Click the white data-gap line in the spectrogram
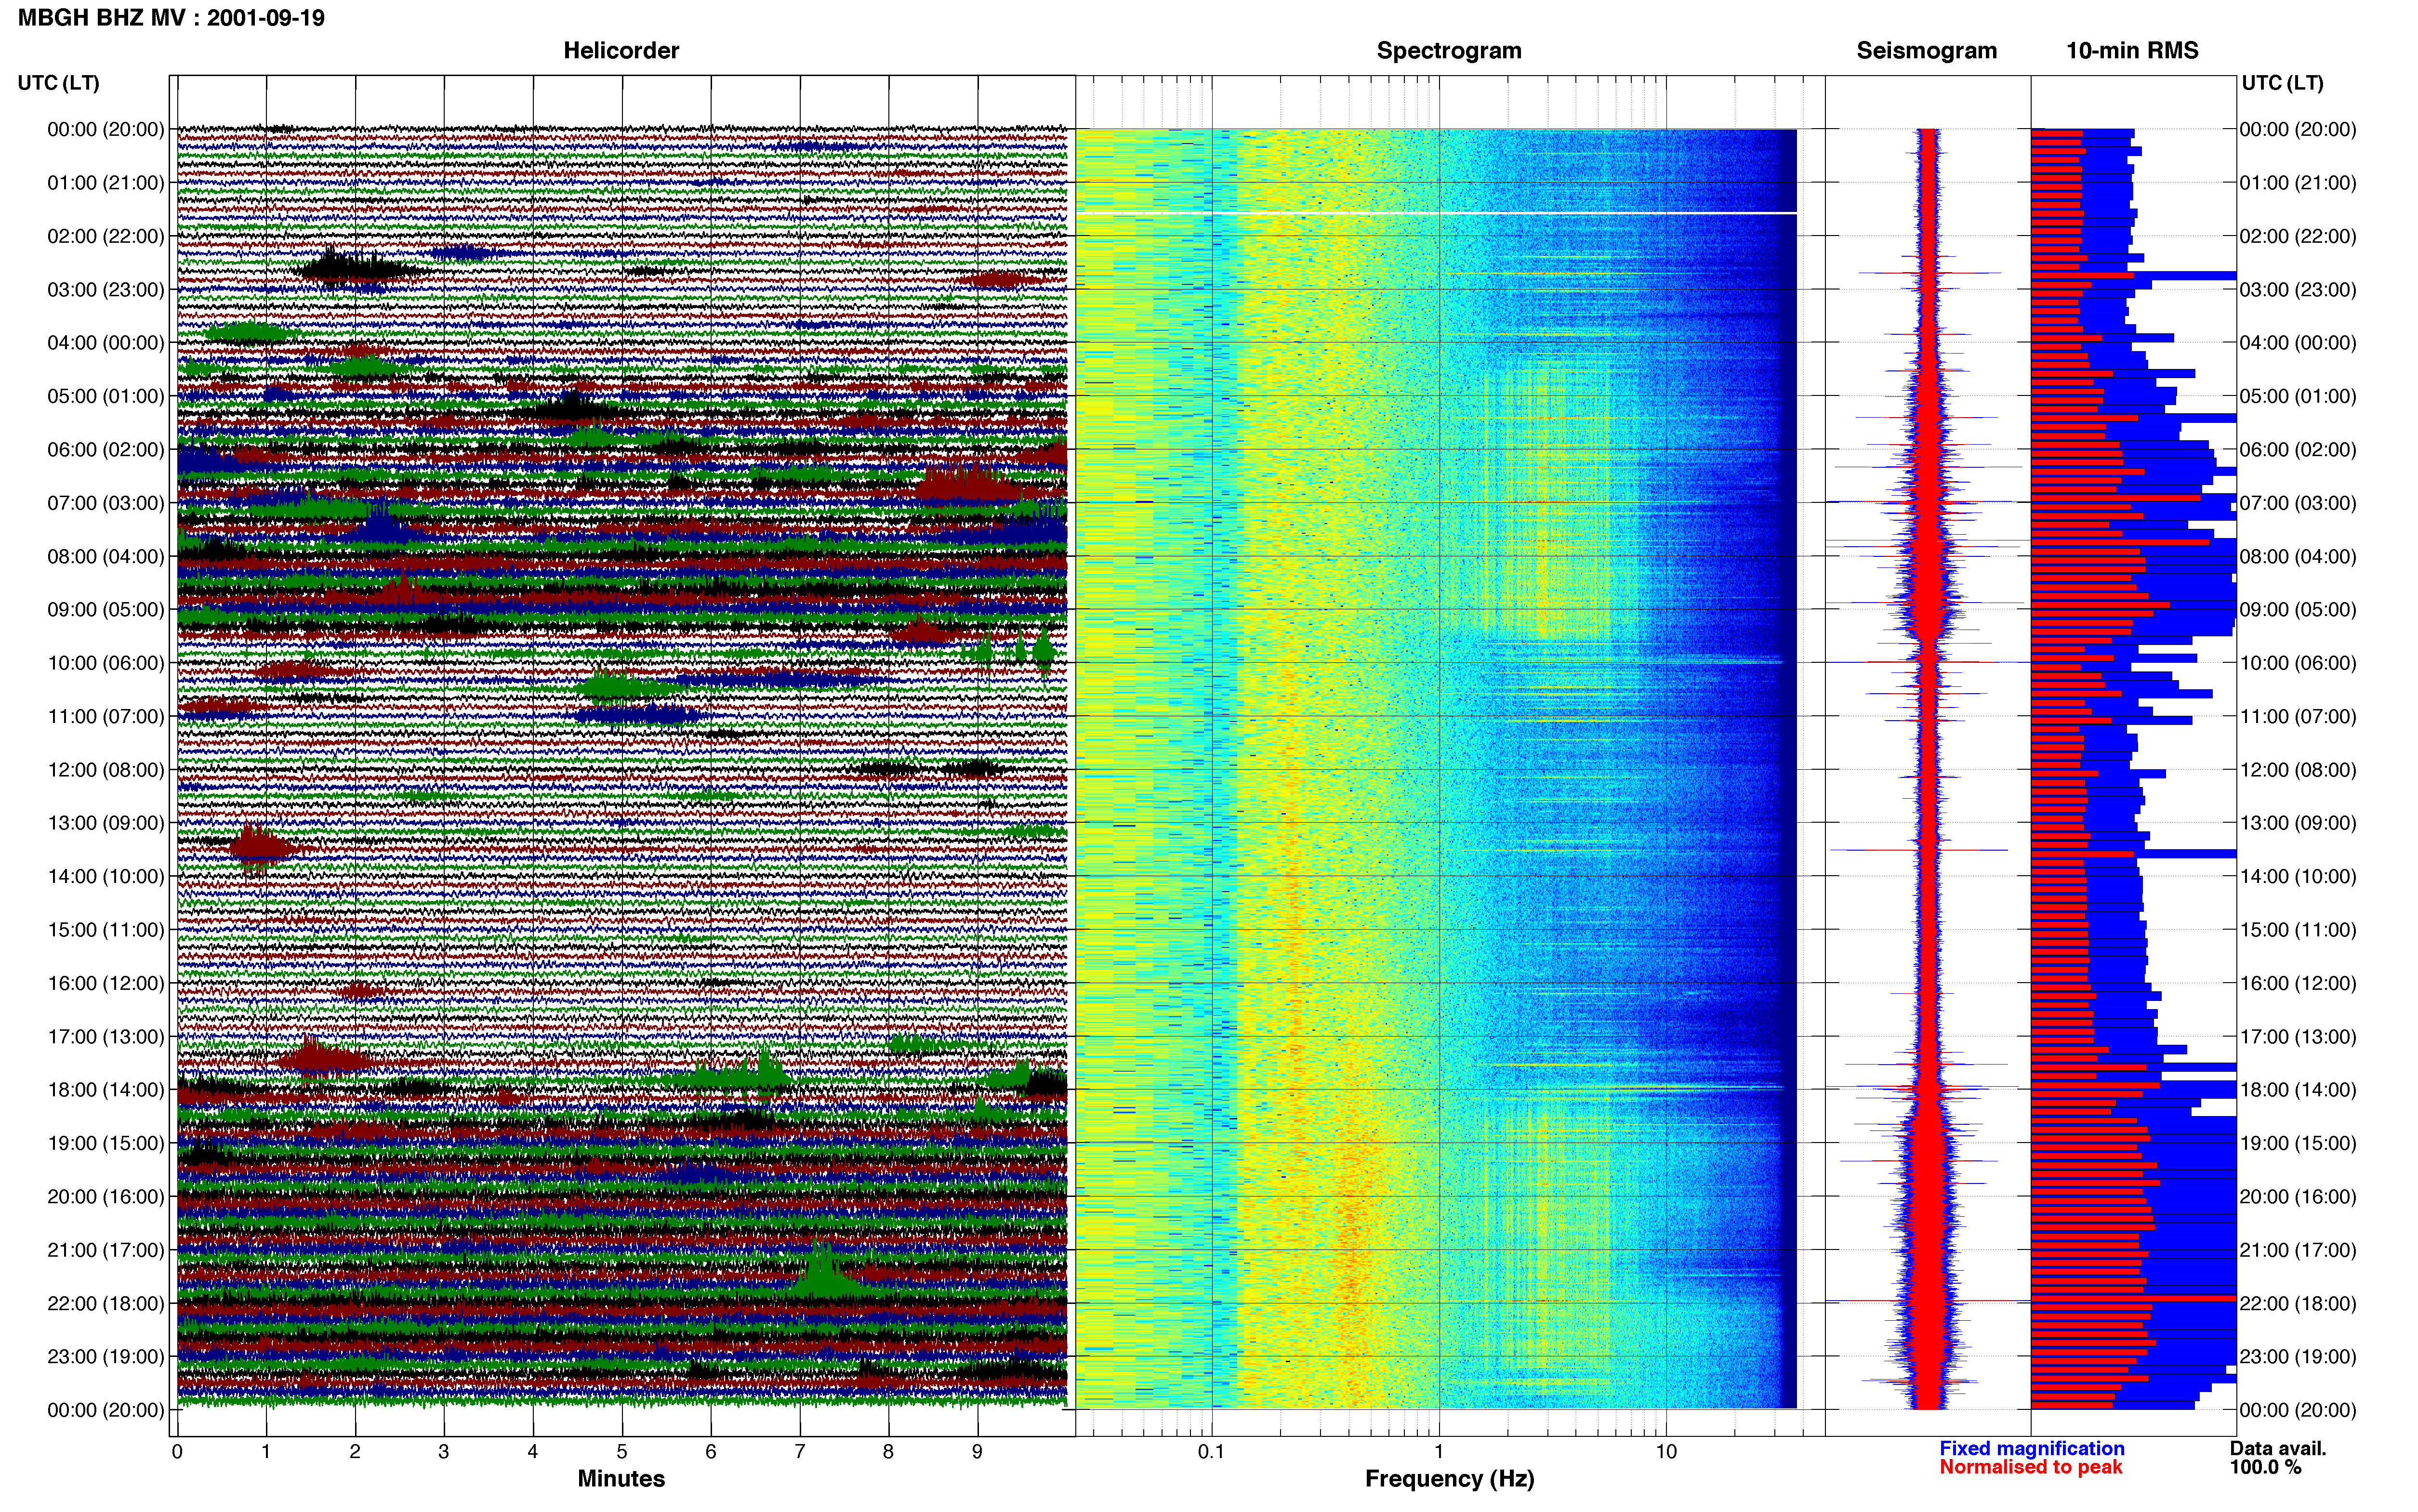Viewport: 2418px width, 1512px height. tap(1436, 213)
